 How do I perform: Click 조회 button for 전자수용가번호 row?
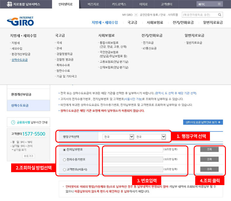pos(209,159)
